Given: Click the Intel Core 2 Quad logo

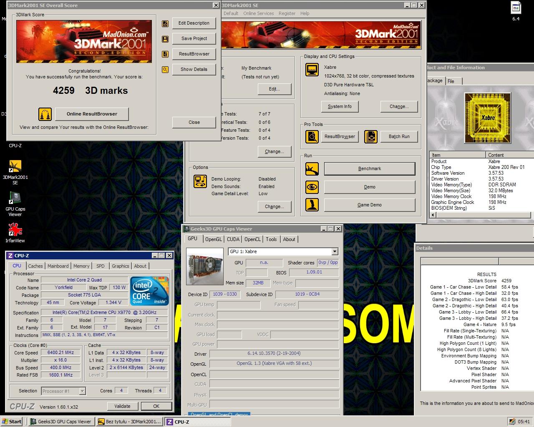Looking at the screenshot, I should pos(149,291).
